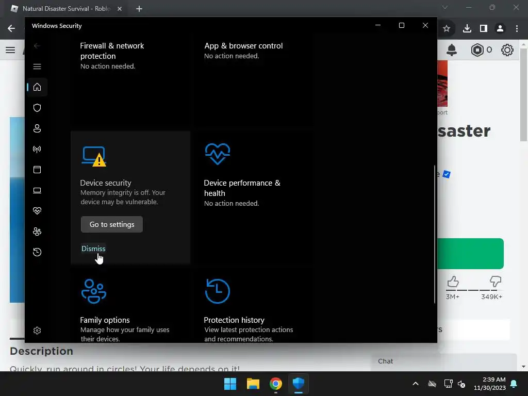
Task: Open Account protection person icon in sidebar
Action: coord(37,128)
